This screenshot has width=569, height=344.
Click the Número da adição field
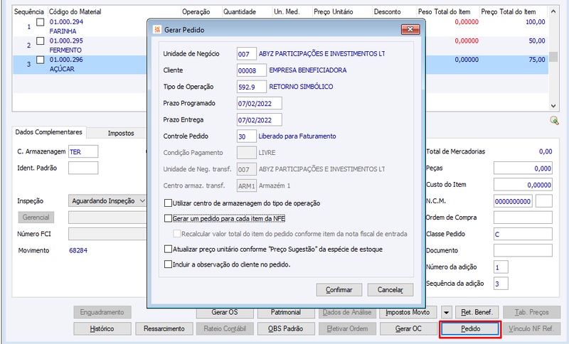pos(501,267)
